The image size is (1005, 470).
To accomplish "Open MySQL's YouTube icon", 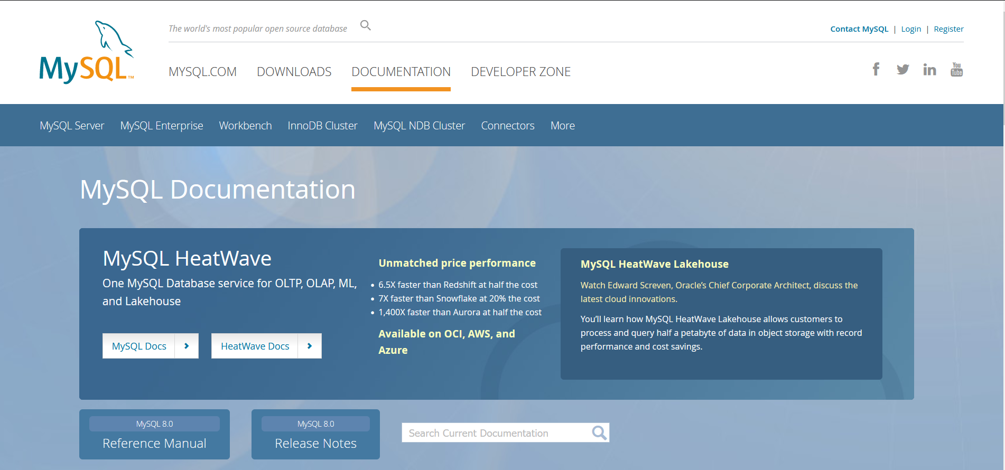I will coord(956,69).
